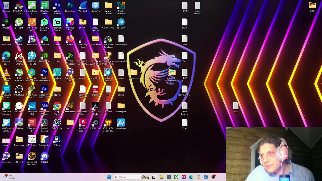Open the DAEMON Tools Lite shortcut

coord(32,58)
